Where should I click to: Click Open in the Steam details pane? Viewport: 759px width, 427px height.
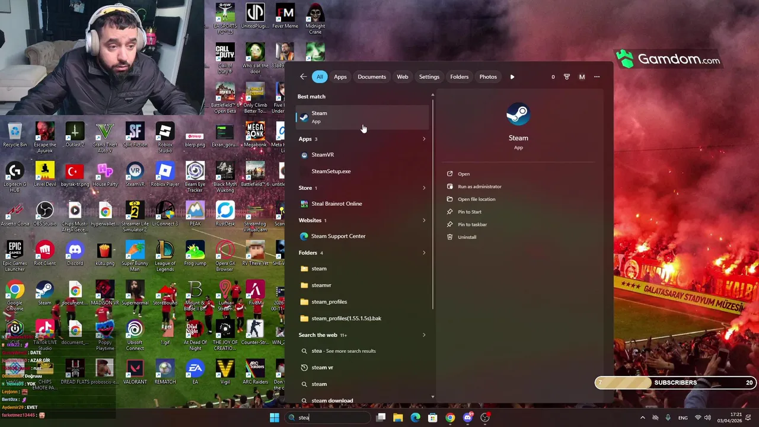coord(464,174)
